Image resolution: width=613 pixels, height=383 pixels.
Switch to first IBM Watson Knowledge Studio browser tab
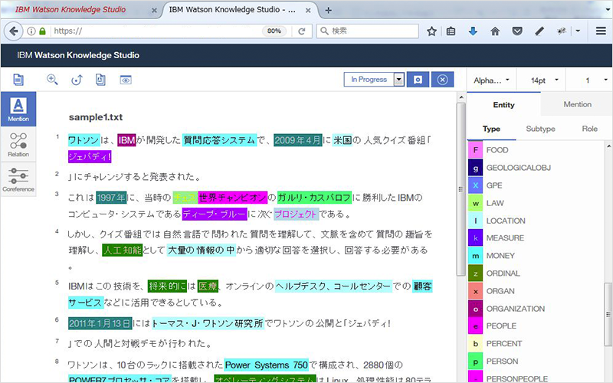[x=70, y=10]
